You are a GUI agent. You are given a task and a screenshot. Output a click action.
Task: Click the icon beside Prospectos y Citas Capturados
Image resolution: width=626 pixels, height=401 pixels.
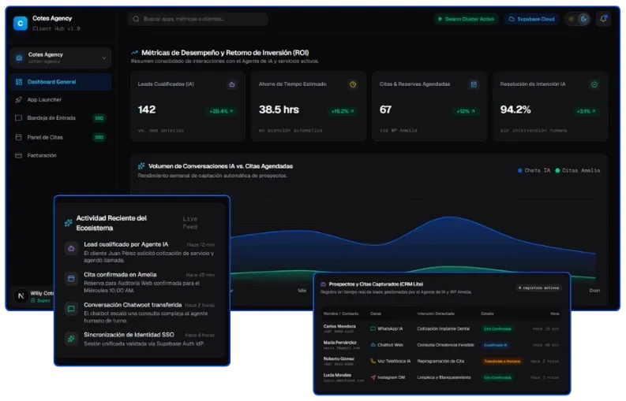[324, 284]
